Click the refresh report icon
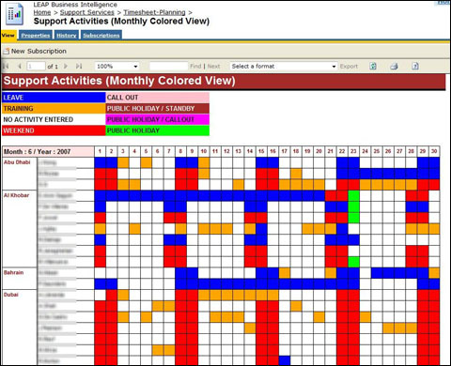 tap(373, 66)
